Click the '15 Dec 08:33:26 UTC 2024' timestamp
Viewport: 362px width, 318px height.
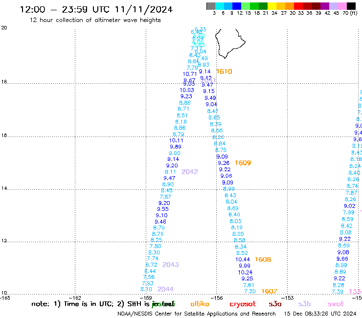point(320,314)
